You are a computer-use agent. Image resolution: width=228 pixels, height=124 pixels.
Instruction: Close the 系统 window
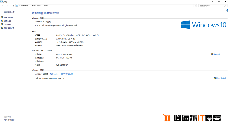pos(225,1)
